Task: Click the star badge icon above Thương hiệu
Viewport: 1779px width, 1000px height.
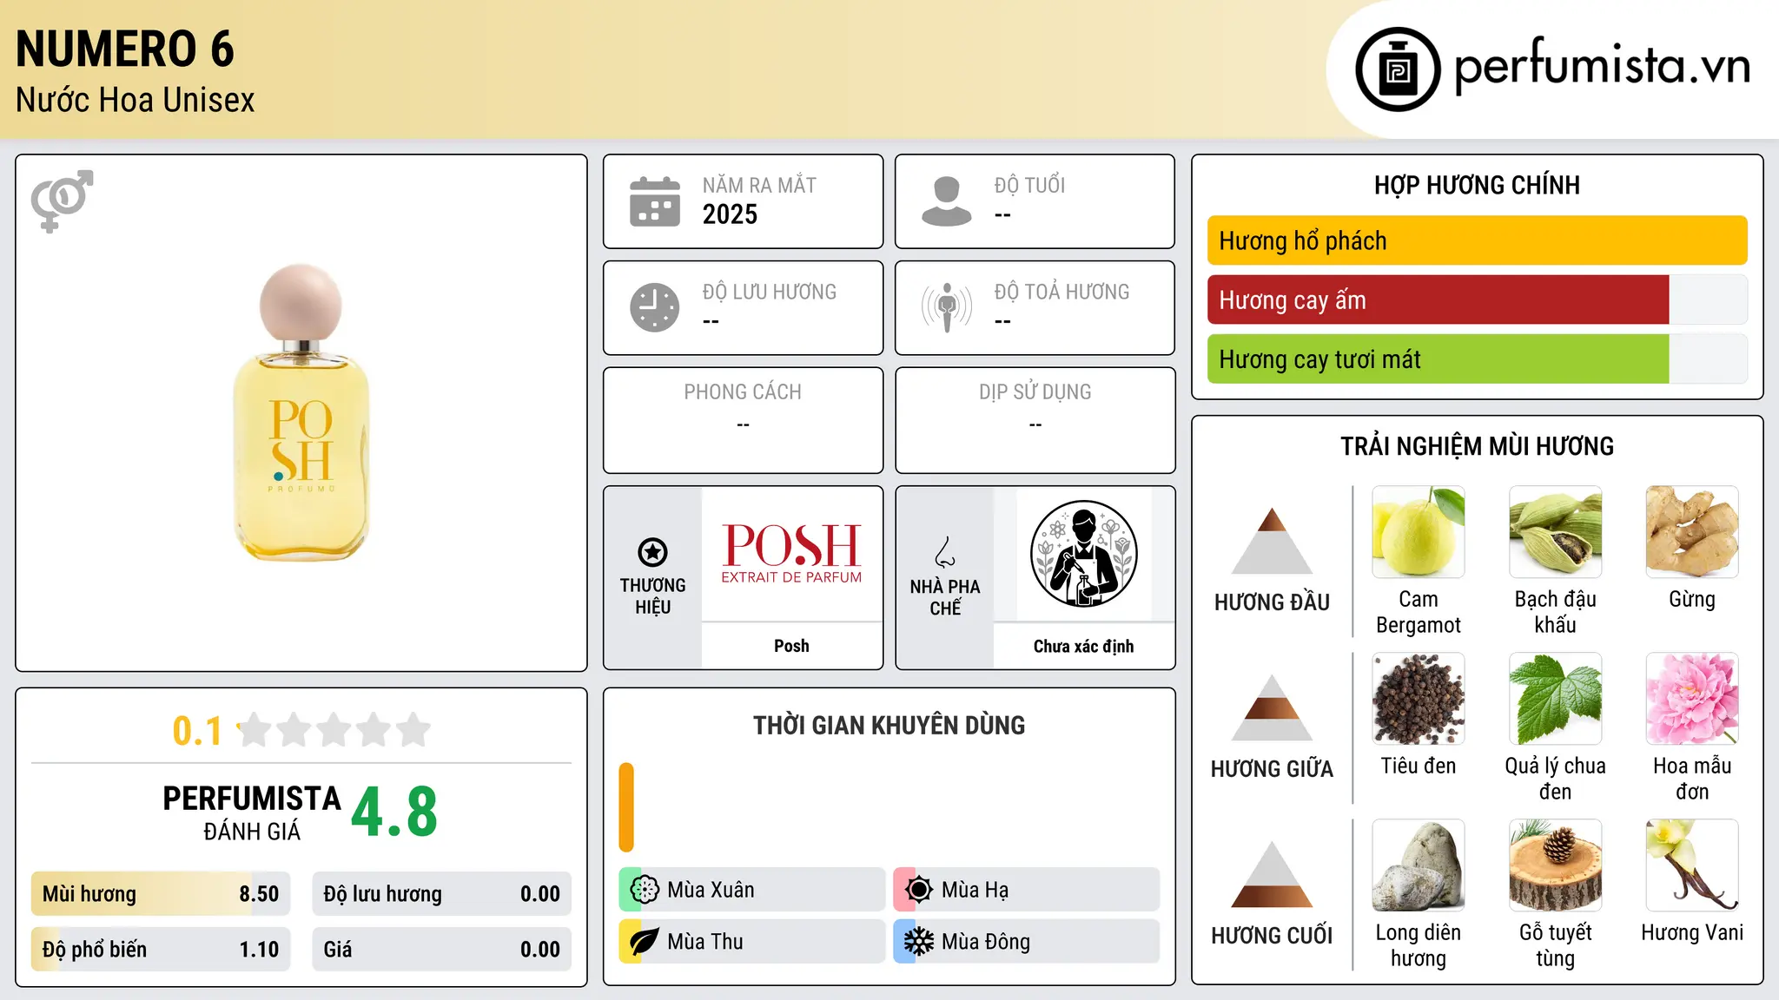Action: coord(652,551)
